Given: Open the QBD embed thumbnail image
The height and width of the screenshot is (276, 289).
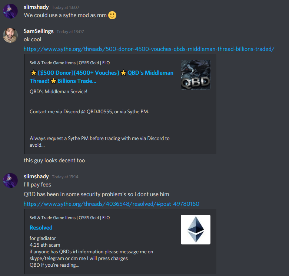Looking at the screenshot, I should (196, 75).
